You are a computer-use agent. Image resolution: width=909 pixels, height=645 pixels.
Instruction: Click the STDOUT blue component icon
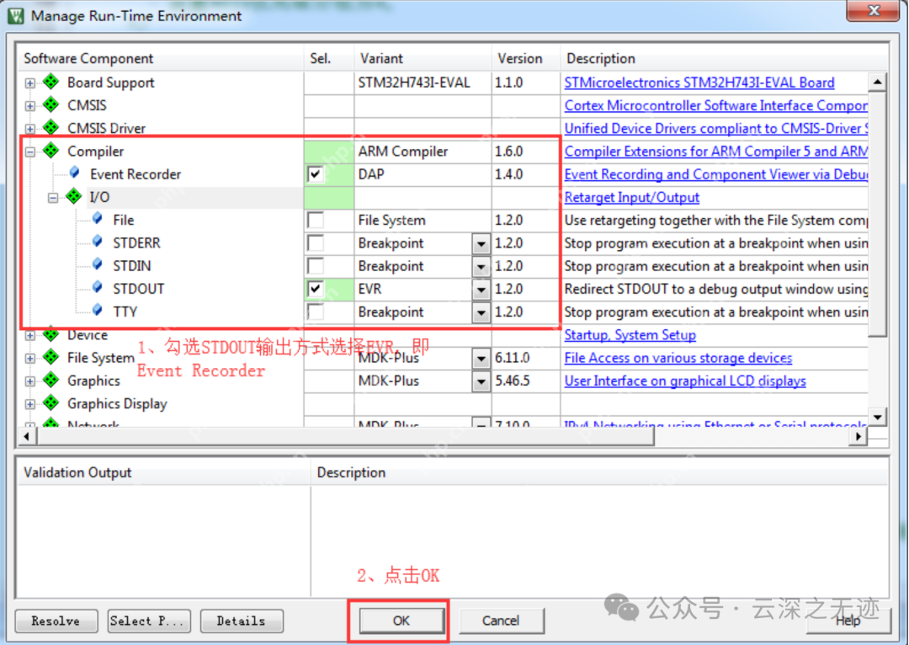98,288
